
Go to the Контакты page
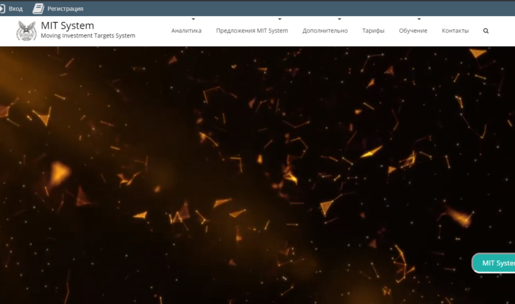[455, 31]
